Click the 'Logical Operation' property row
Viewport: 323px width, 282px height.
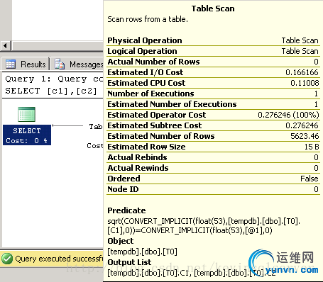pos(213,51)
